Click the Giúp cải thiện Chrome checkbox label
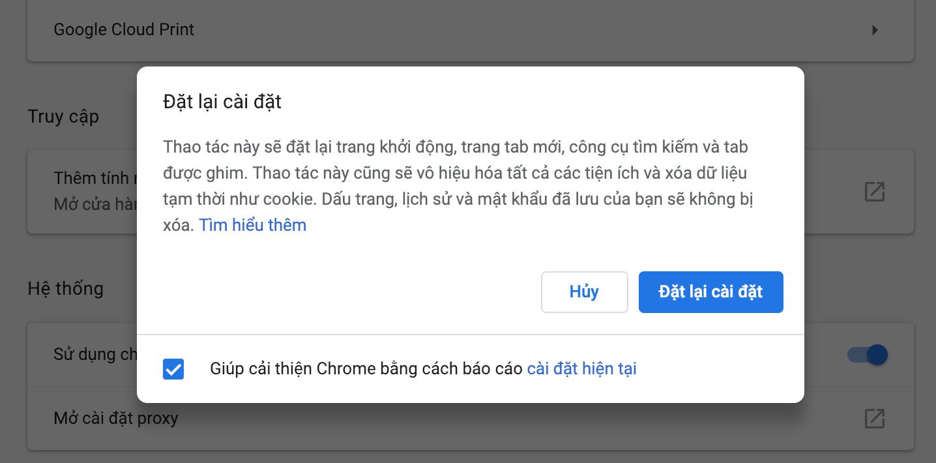Viewport: 936px width, 463px height. 366,369
